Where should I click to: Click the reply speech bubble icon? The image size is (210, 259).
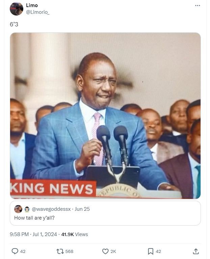pos(15,251)
